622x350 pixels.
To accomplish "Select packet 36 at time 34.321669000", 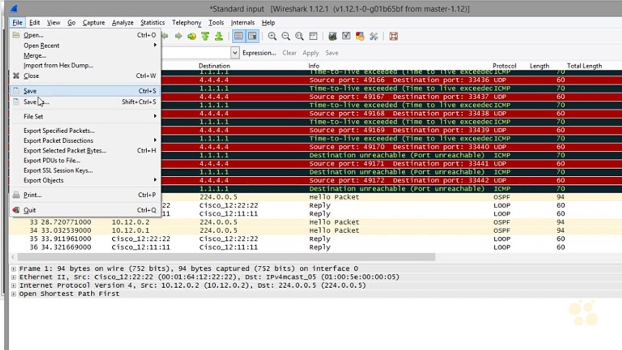I will [x=315, y=247].
